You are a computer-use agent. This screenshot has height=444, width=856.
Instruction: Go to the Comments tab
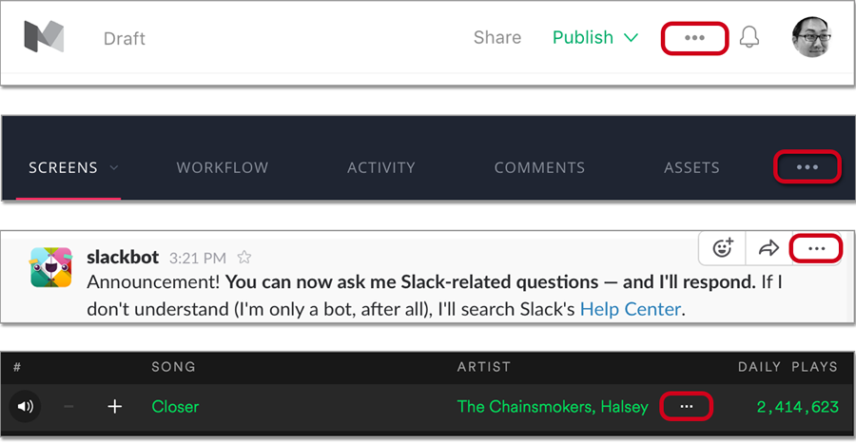click(539, 167)
